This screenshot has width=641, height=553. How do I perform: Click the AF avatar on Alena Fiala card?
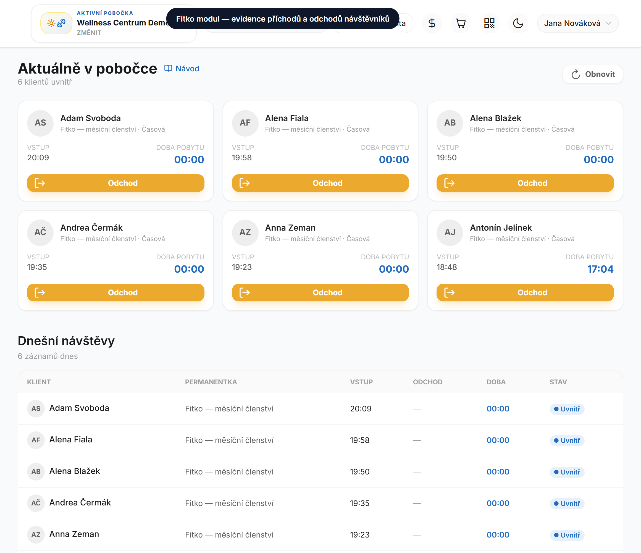[245, 123]
